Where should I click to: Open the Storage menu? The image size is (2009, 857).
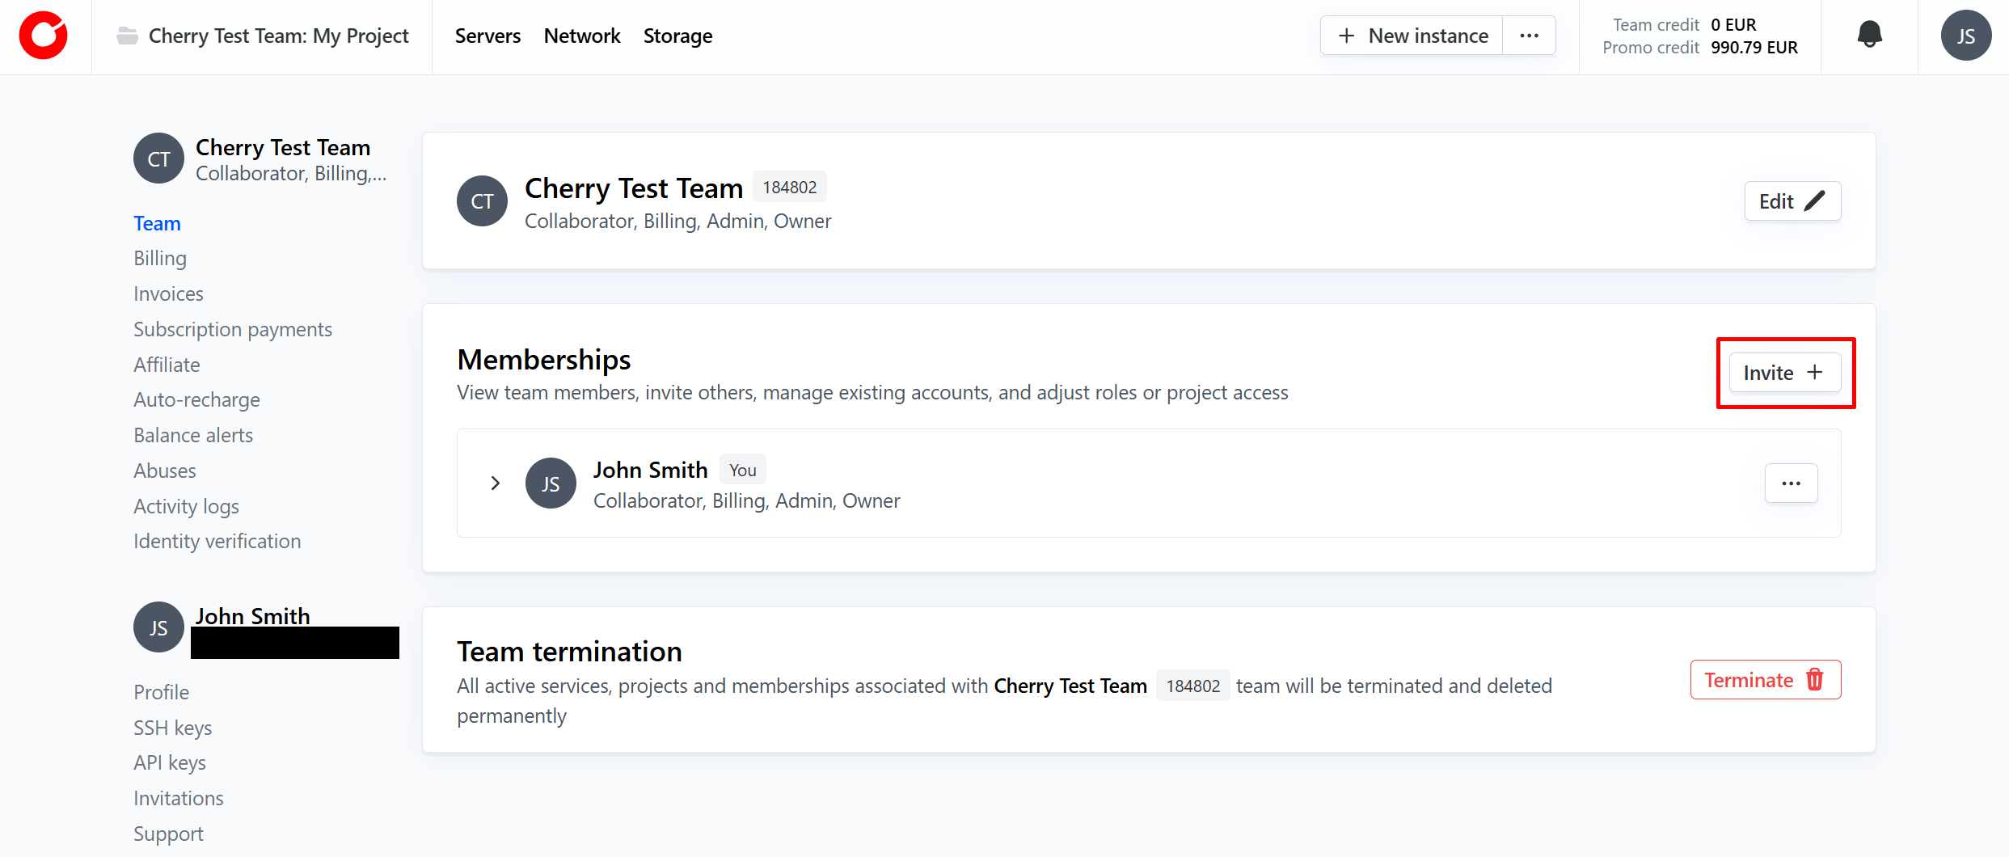677,36
